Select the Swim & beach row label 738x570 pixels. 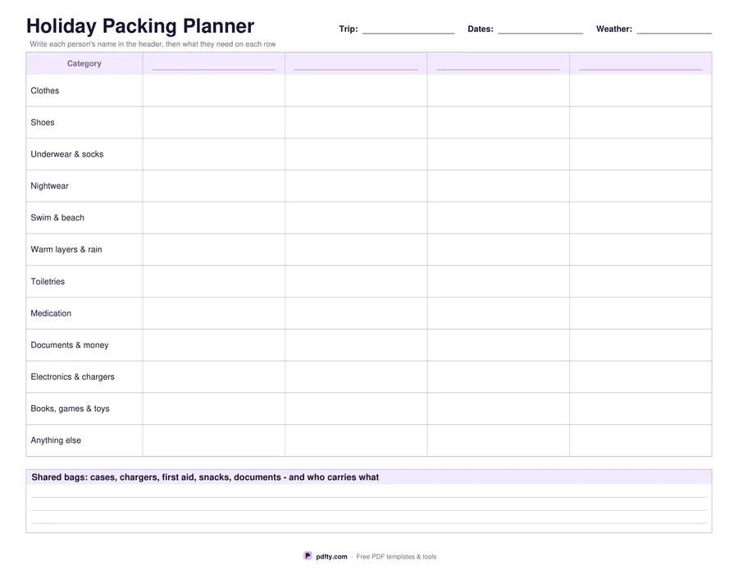pos(57,217)
